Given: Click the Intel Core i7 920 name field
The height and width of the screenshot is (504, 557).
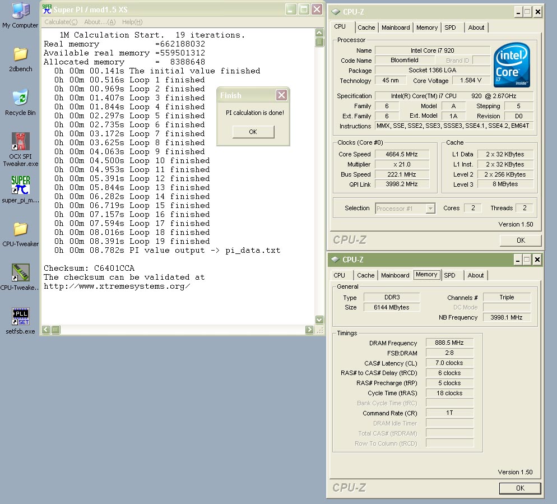Looking at the screenshot, I should (x=432, y=50).
